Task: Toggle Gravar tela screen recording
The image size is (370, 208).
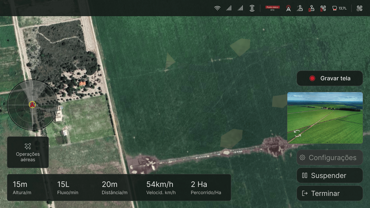Action: tap(330, 78)
